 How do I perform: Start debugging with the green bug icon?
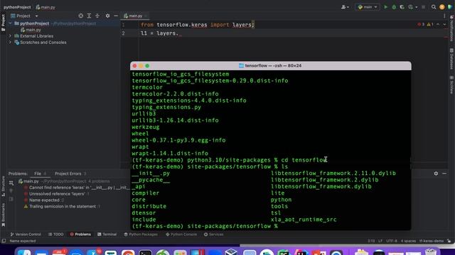point(394,7)
